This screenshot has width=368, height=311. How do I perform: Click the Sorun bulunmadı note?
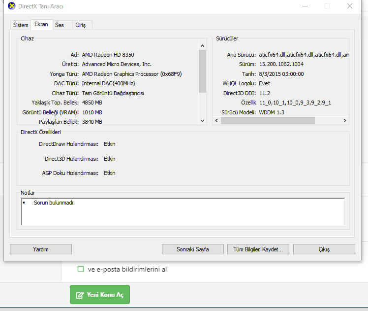pyautogui.click(x=54, y=203)
